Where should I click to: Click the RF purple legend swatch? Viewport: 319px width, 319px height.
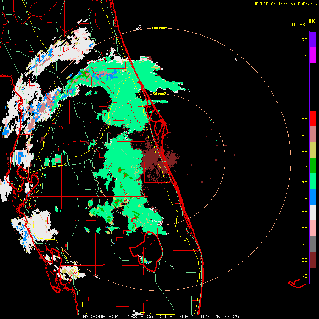pos(313,40)
